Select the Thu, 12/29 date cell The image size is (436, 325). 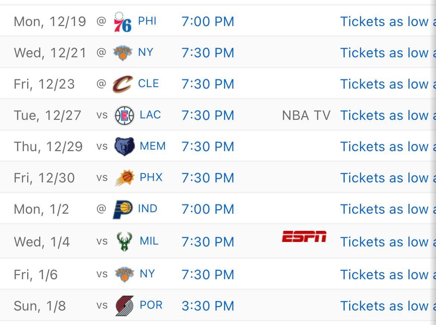pyautogui.click(x=48, y=147)
